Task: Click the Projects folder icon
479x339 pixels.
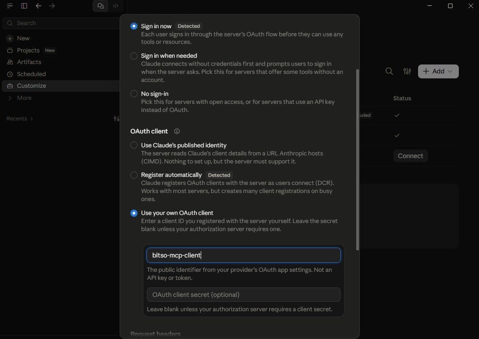Action: pyautogui.click(x=10, y=51)
